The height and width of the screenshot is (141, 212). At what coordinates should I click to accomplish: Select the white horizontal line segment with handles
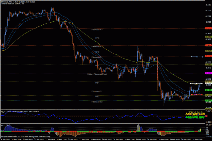coord(196,84)
